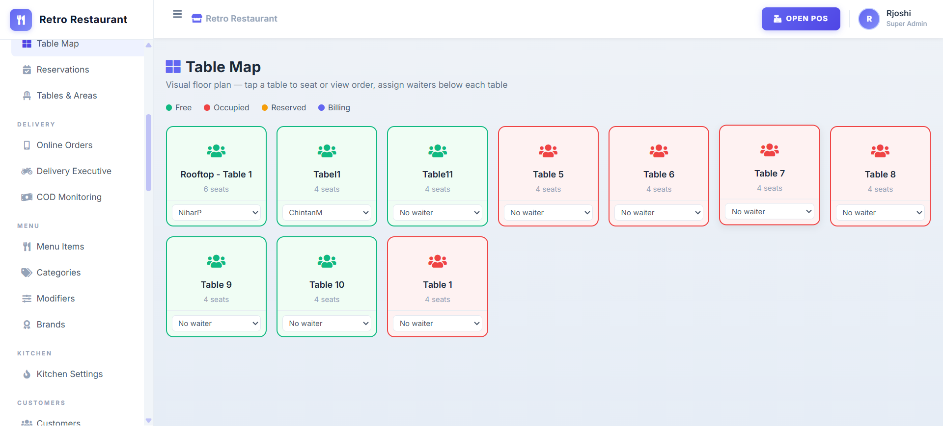Click the Reservations calendar icon
The image size is (943, 426).
click(x=27, y=70)
